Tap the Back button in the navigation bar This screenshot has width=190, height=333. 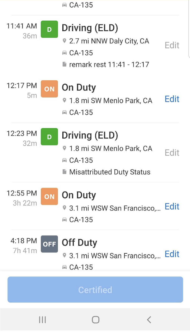click(149, 320)
